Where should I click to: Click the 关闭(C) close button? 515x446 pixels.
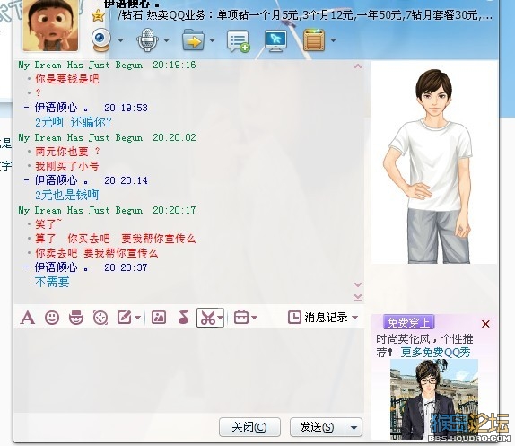(x=249, y=428)
